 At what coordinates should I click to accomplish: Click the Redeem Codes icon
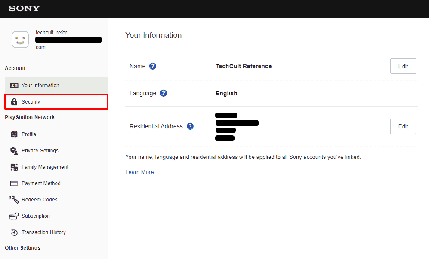14,199
